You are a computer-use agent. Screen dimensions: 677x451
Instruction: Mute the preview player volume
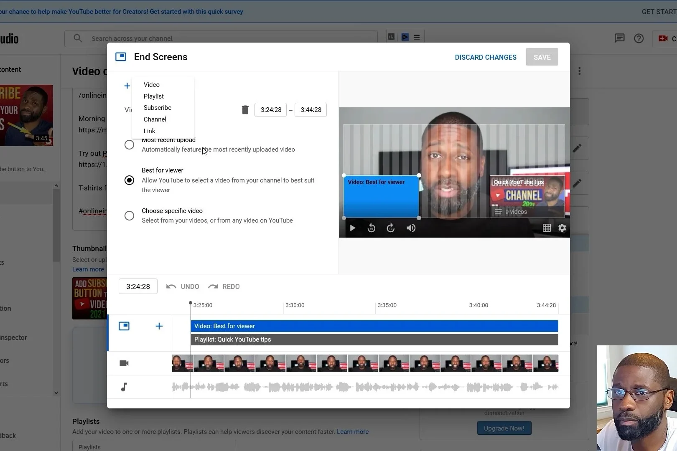click(x=411, y=228)
